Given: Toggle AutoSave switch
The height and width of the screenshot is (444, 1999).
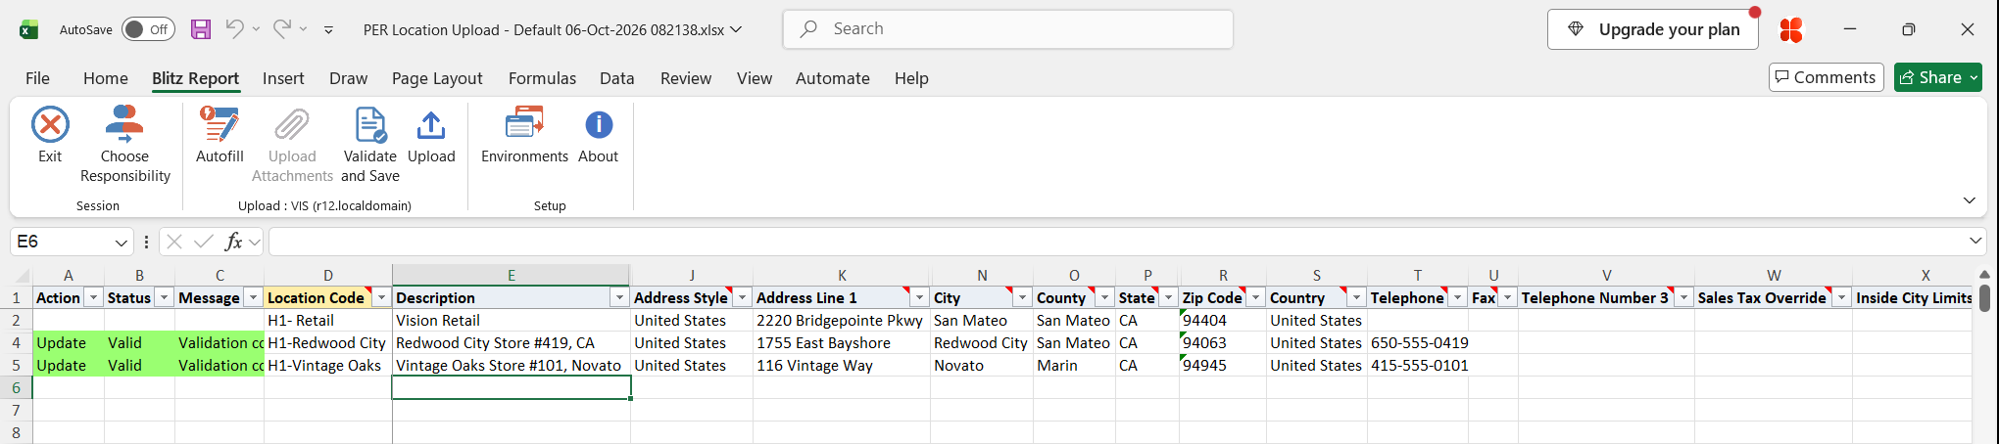Looking at the screenshot, I should [148, 29].
